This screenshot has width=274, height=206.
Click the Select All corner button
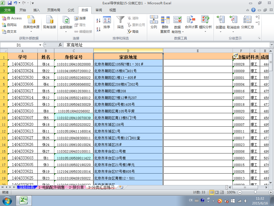tap(4, 51)
